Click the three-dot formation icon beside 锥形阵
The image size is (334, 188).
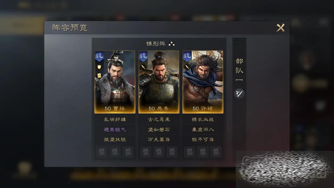tap(172, 44)
